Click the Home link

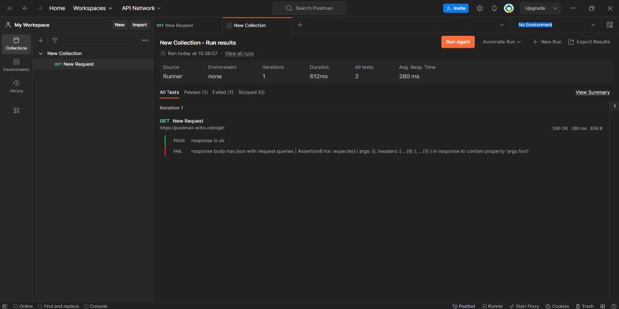[57, 8]
